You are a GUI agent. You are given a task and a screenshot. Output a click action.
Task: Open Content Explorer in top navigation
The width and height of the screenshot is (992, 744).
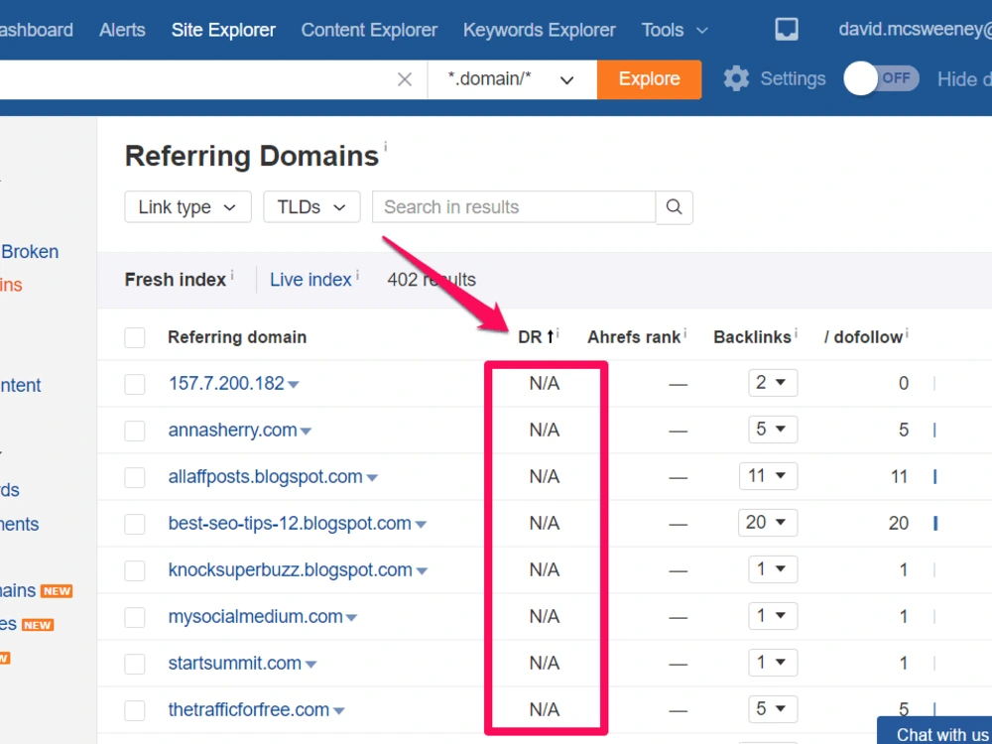click(x=369, y=30)
